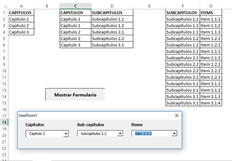Click the Mostrar Formulario button
This screenshot has width=232, height=161.
(x=75, y=94)
